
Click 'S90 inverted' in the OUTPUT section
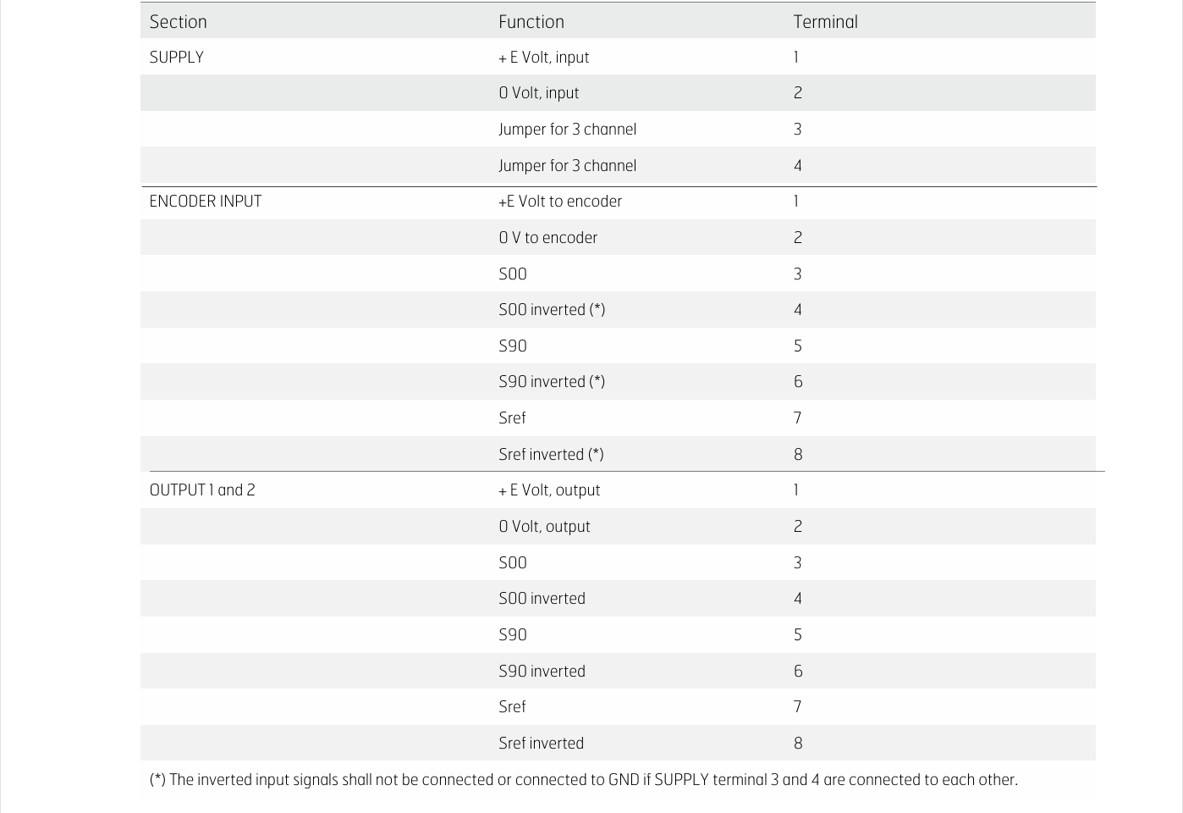(542, 672)
